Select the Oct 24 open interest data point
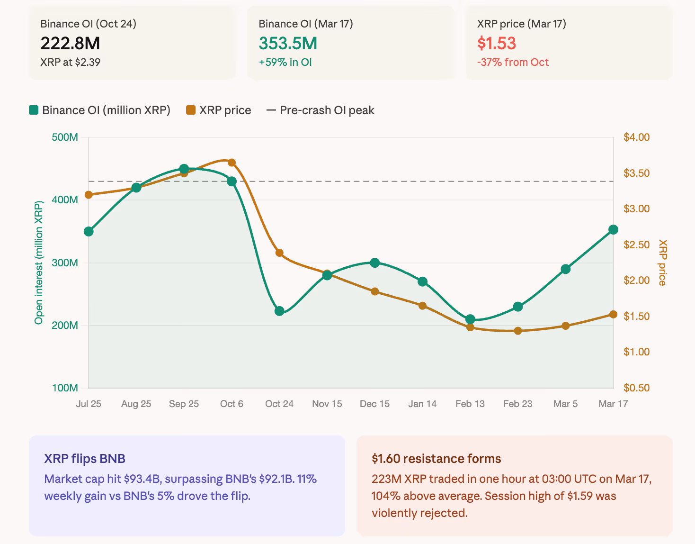 tap(279, 311)
